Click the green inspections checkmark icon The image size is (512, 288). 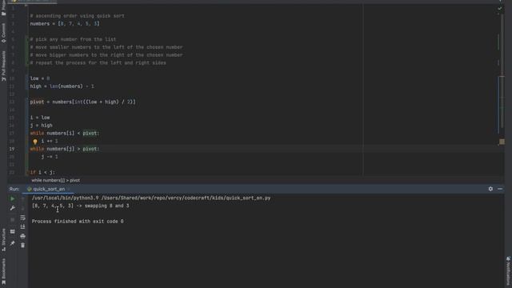(500, 9)
